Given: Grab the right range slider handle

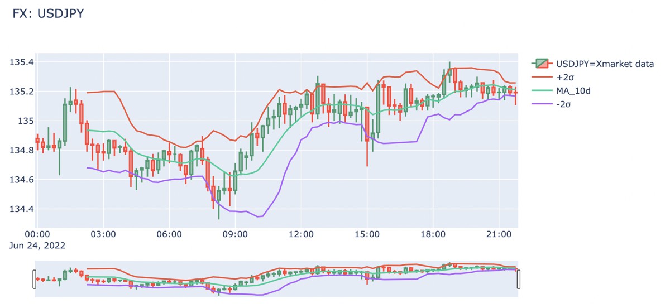Looking at the screenshot, I should coord(519,278).
